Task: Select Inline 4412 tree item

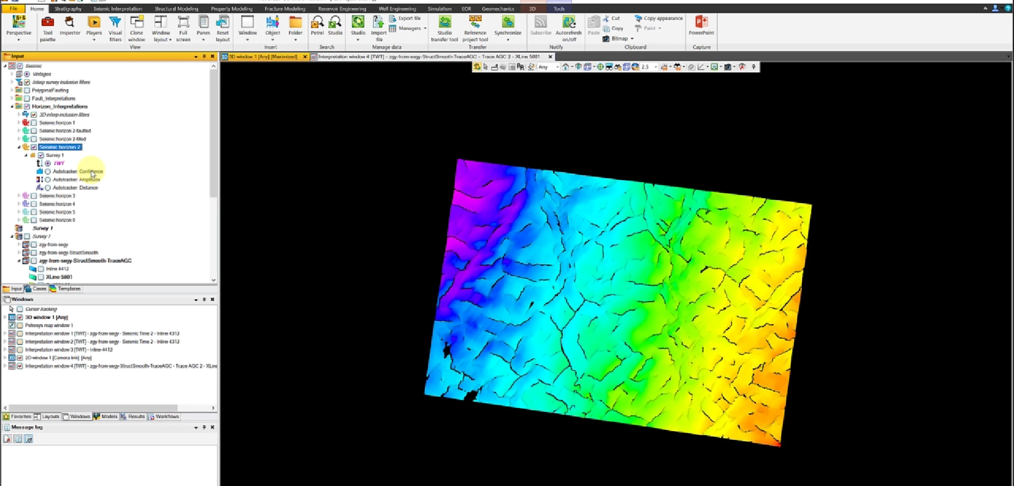Action: 57,269
